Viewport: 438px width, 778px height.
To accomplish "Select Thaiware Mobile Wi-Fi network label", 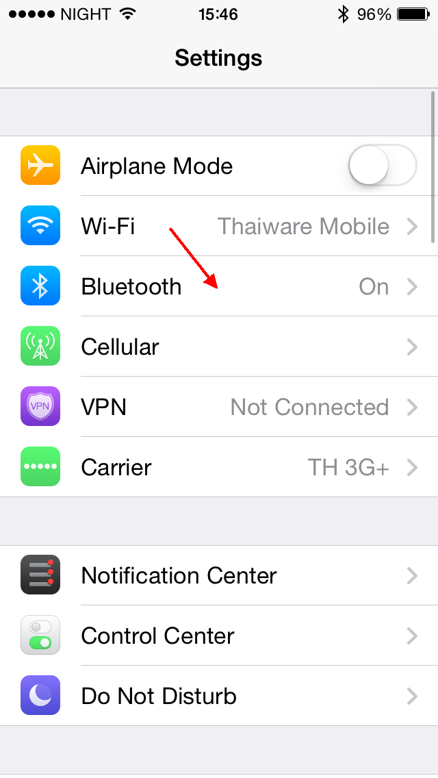I will tap(304, 226).
